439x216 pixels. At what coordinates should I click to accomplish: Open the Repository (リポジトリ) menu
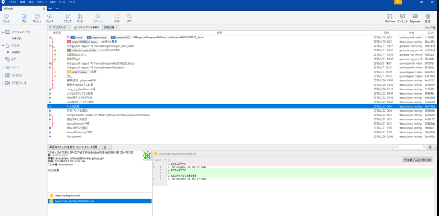42,2
